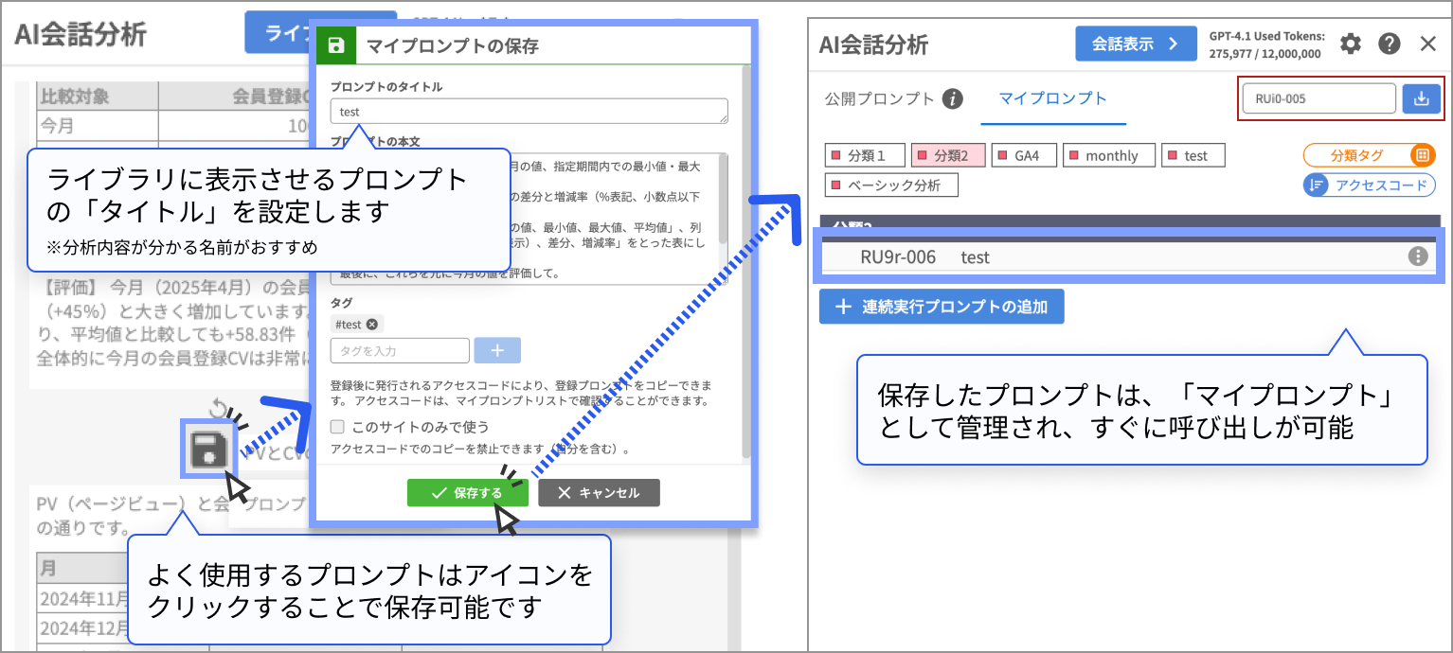Screen dimensions: 1453x653
Task: Open the options icon on the RU9r-006 row
Action: pyautogui.click(x=1417, y=256)
